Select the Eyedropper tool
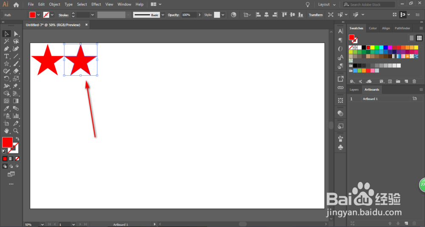Viewport: 425px width, 227px height. [x=6, y=108]
